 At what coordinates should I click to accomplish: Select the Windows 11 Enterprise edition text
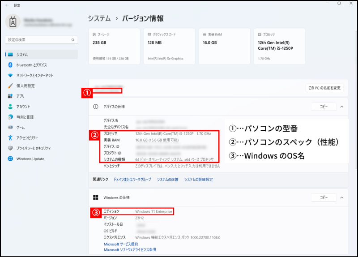[153, 211]
